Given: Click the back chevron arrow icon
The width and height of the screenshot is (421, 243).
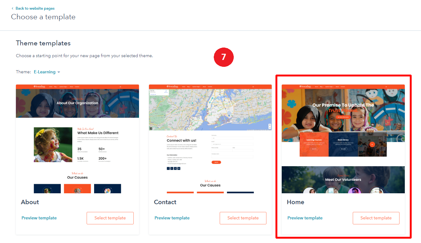Looking at the screenshot, I should (x=12, y=8).
